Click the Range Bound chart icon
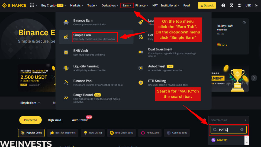This screenshot has width=261, height=147. 66,98
